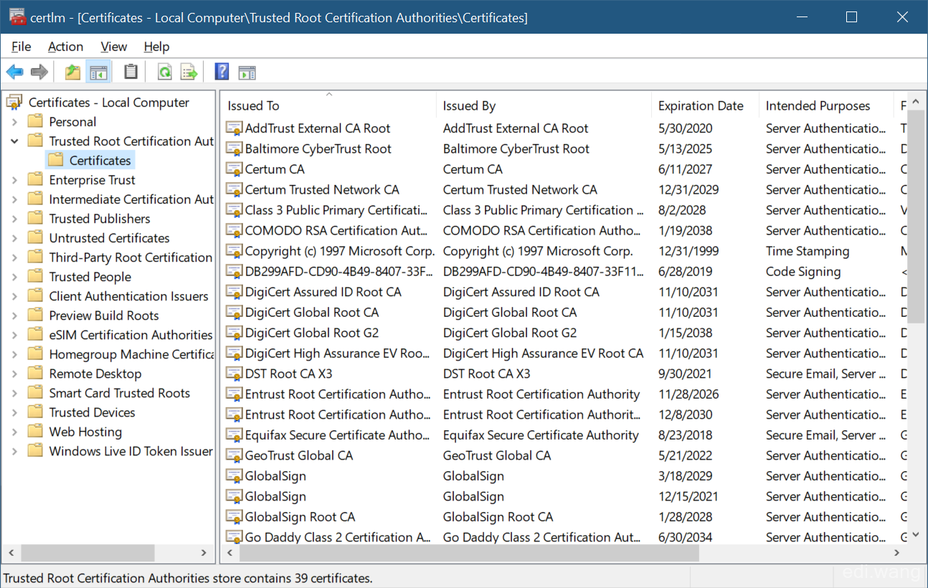This screenshot has width=928, height=588.
Task: Click folder icon of Third-Party Root Certification
Action: [35, 257]
